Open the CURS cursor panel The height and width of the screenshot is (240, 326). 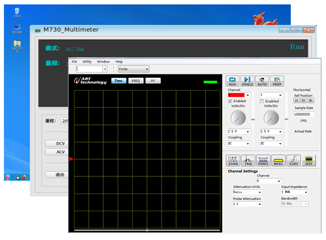tap(293, 161)
